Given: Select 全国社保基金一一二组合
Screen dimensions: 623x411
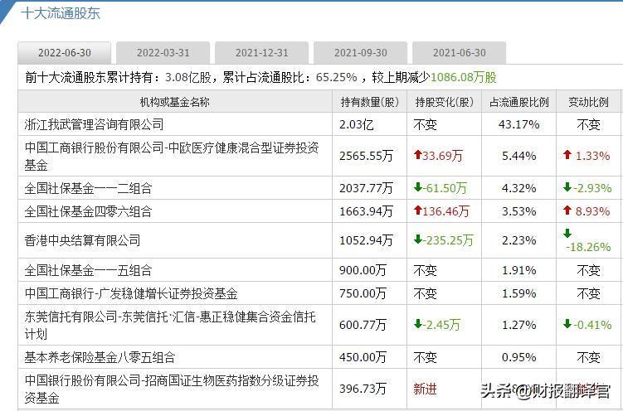Looking at the screenshot, I should click(88, 188).
